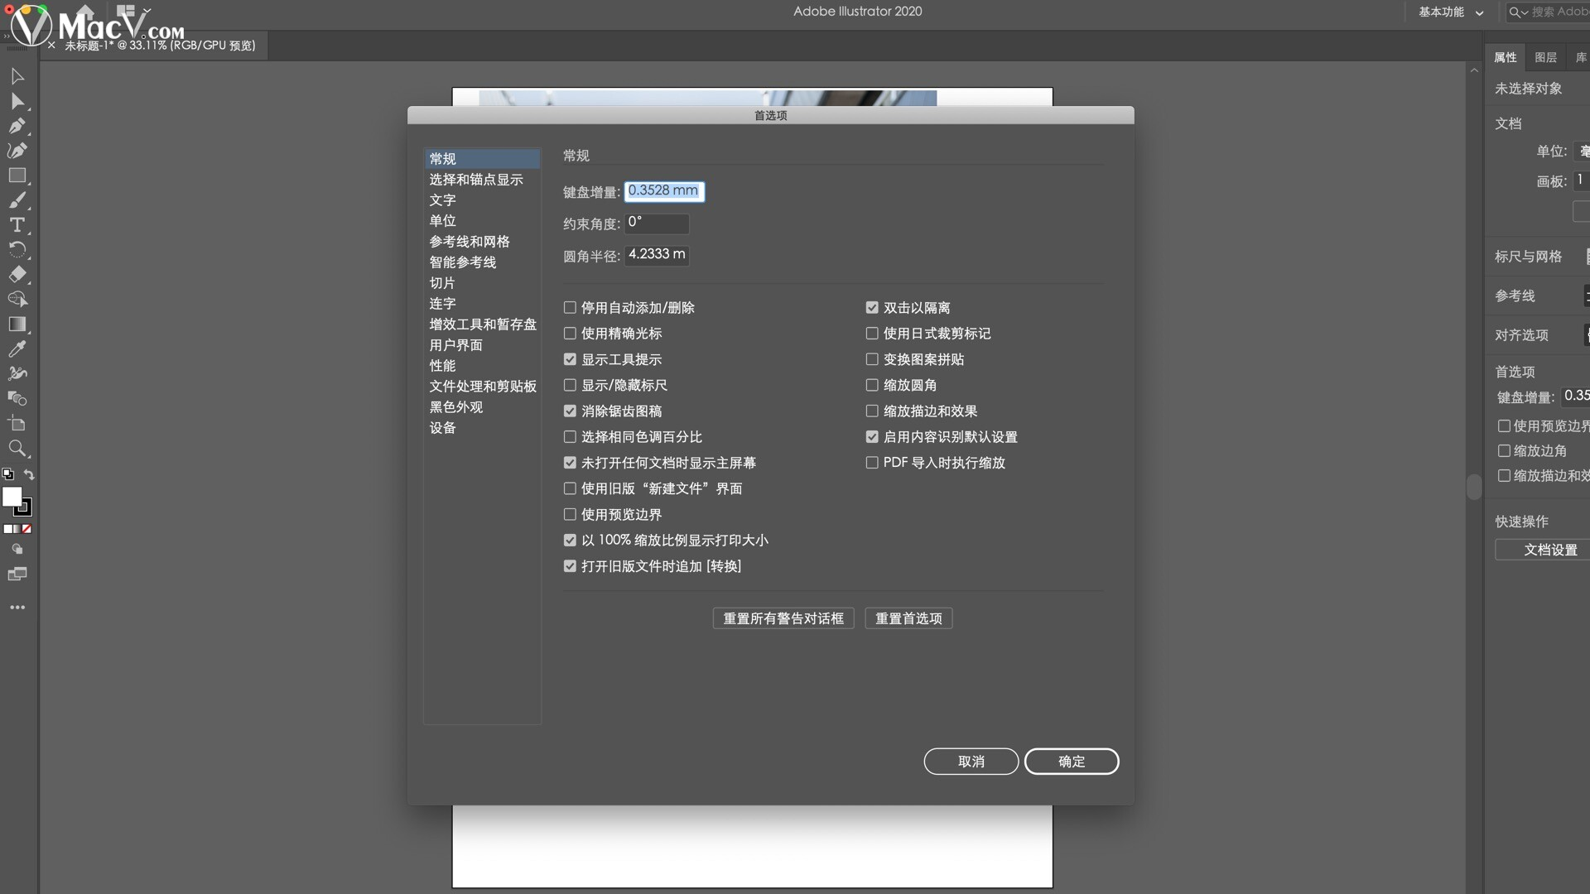Screen dimensions: 1590x894
Task: Select the Rectangle tool
Action: (x=17, y=175)
